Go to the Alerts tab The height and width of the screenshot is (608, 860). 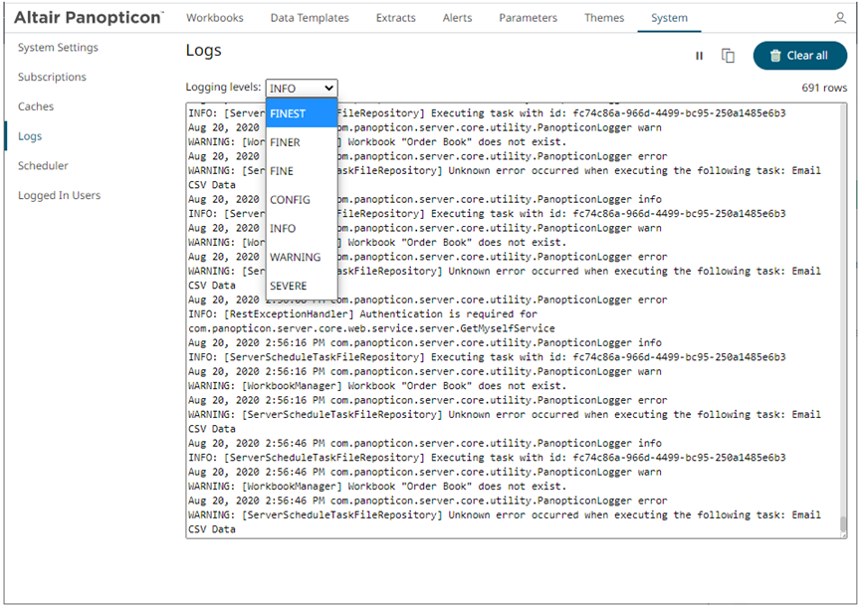(x=458, y=18)
